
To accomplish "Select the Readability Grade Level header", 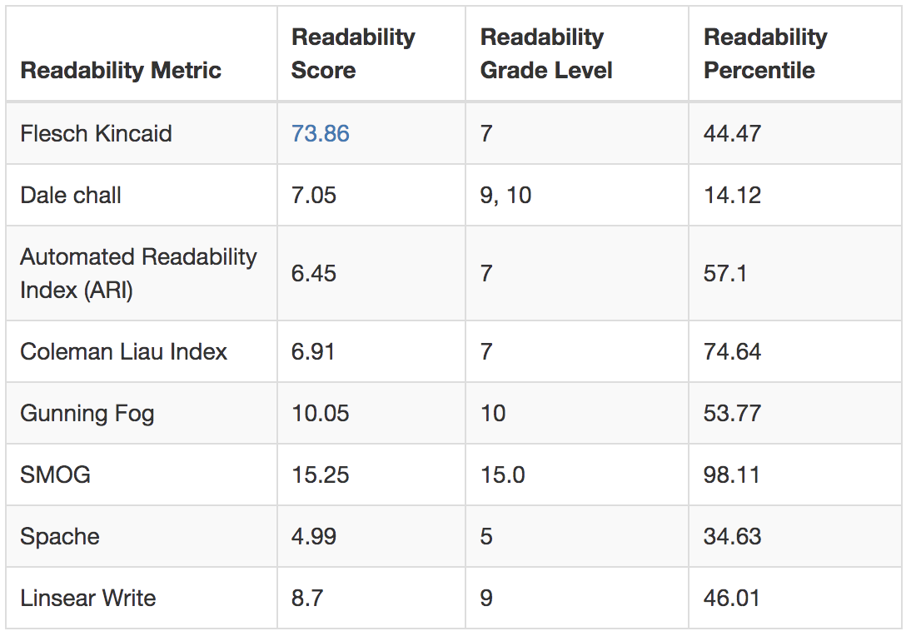I will tap(546, 53).
